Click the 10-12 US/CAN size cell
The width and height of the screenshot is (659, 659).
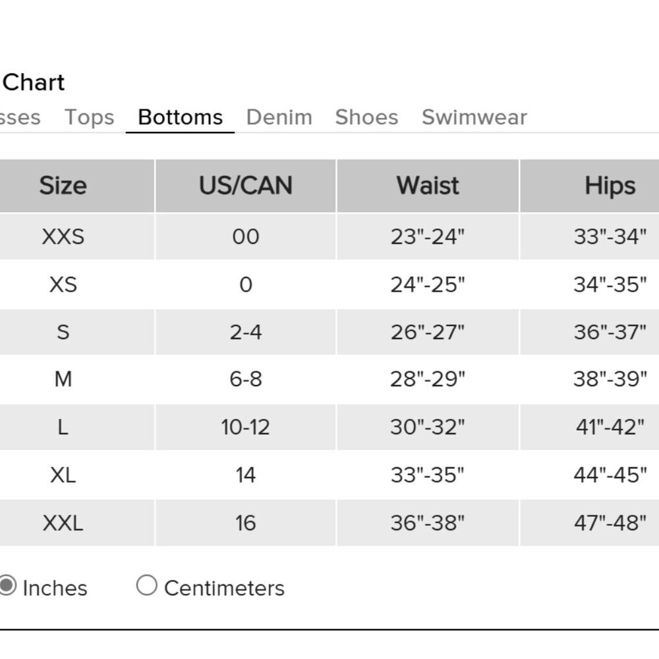click(x=245, y=427)
